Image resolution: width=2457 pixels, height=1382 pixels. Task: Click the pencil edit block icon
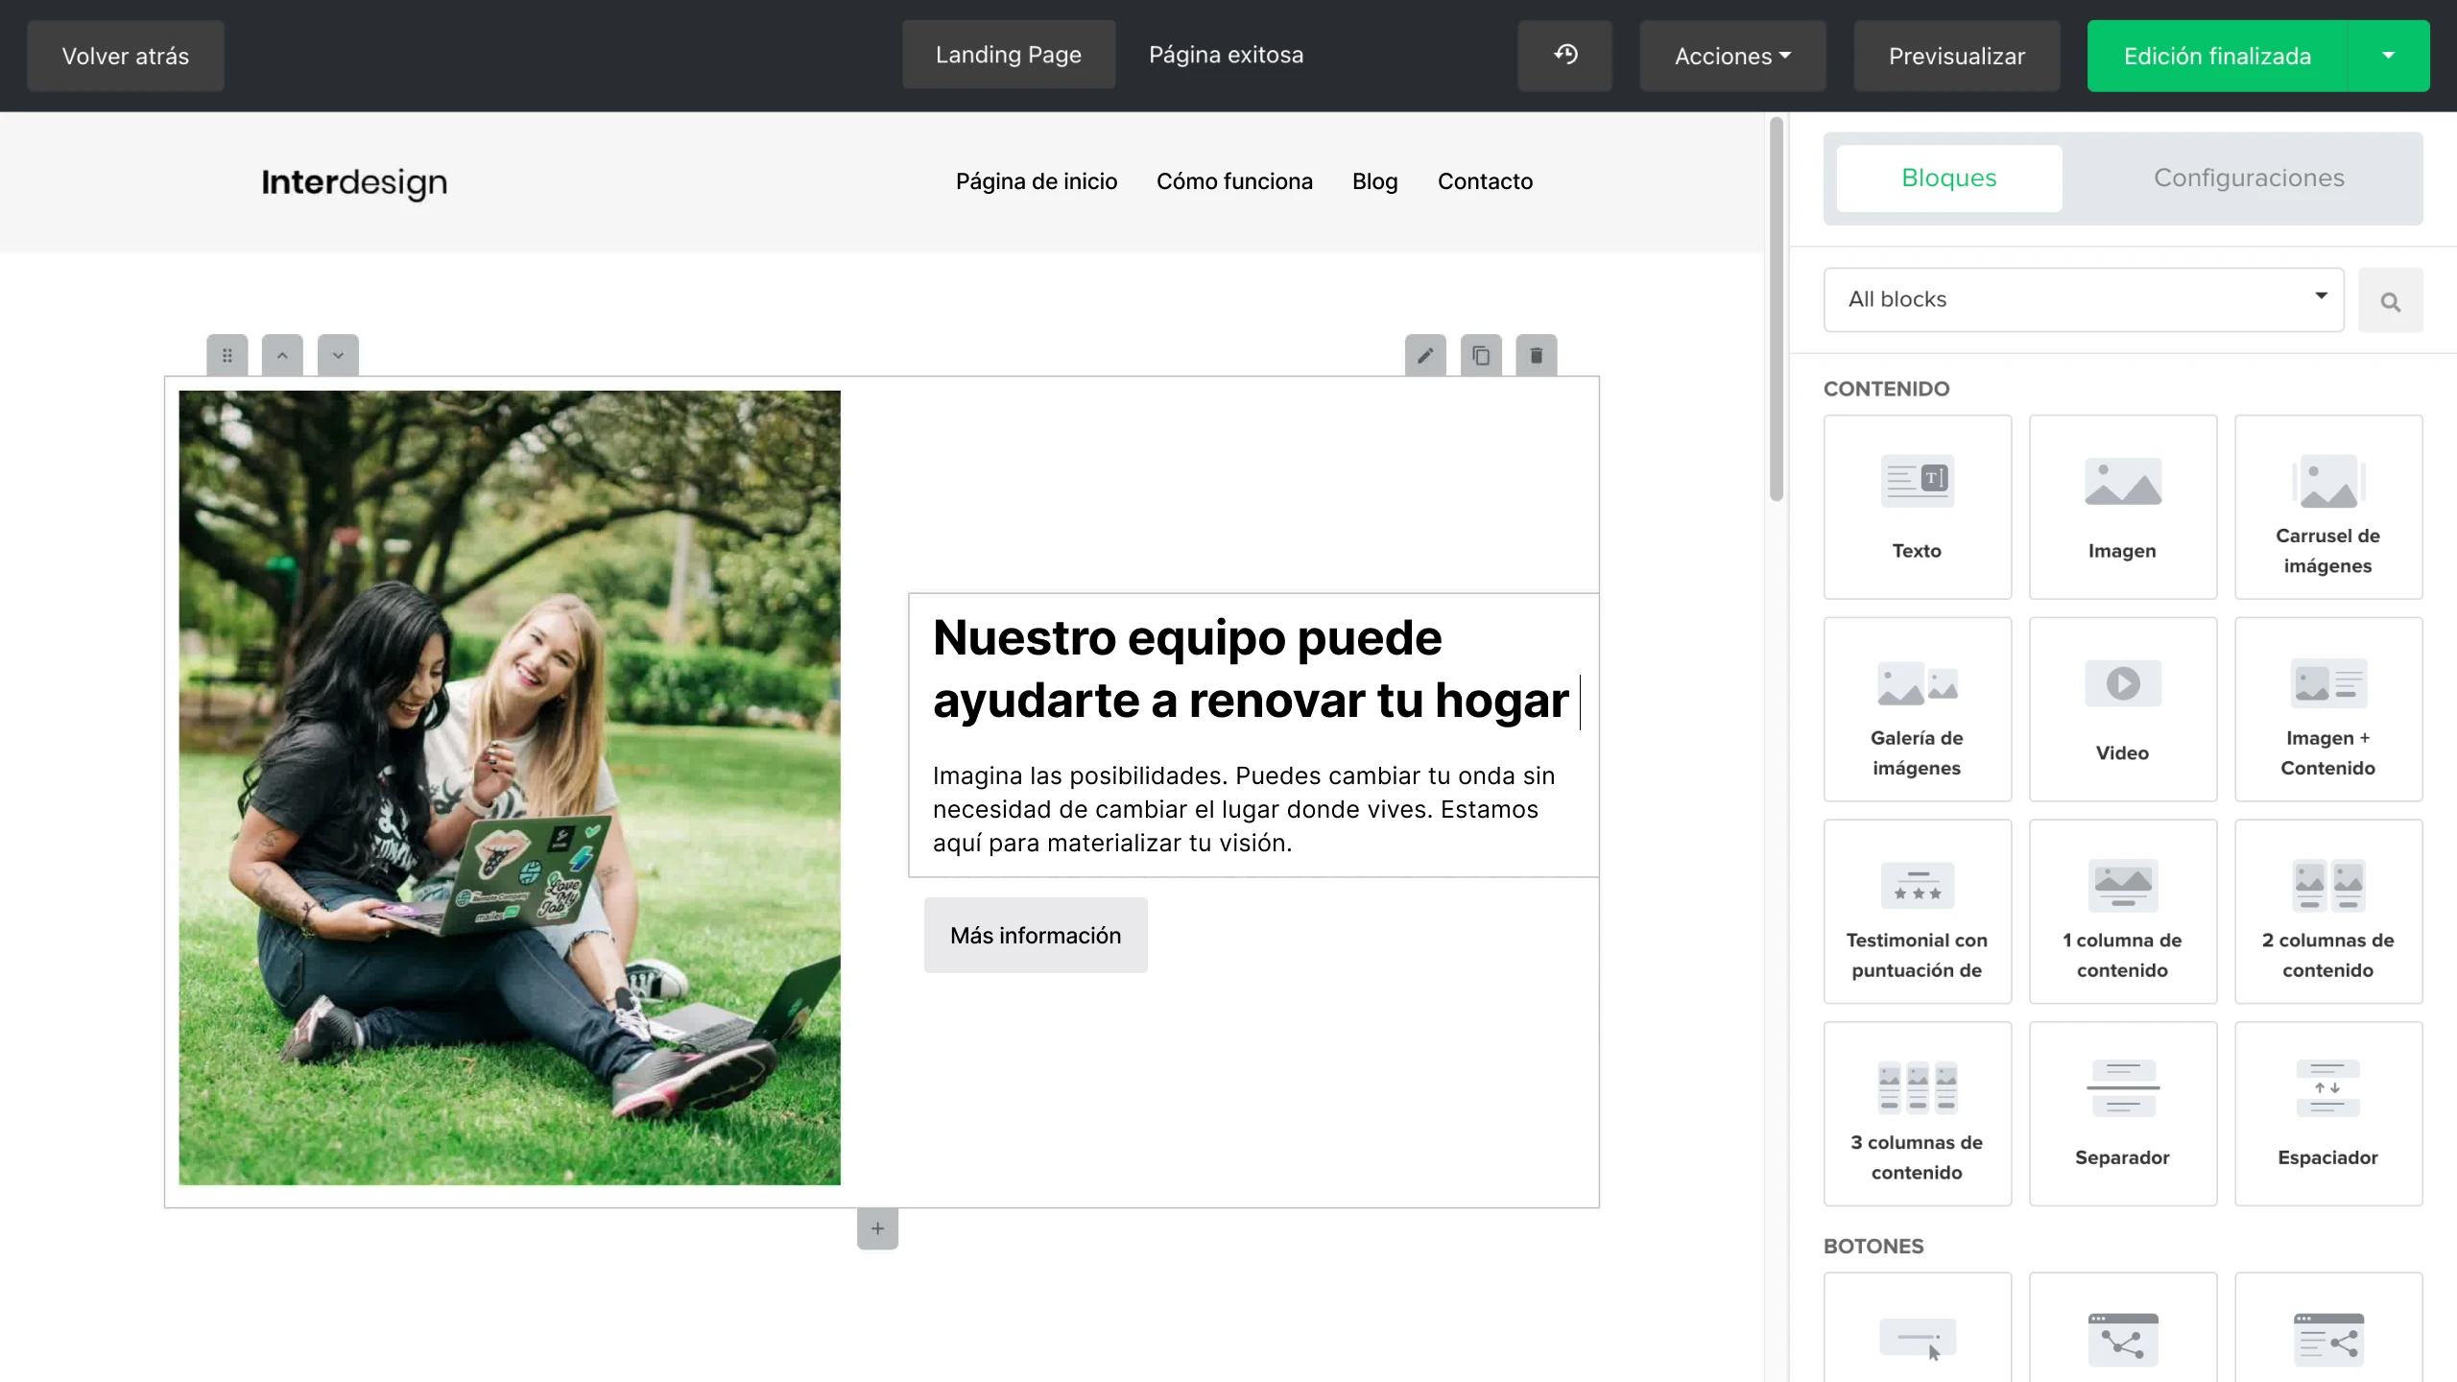point(1425,356)
